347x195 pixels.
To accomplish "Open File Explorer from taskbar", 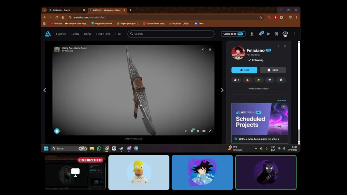I will pyautogui.click(x=92, y=148).
